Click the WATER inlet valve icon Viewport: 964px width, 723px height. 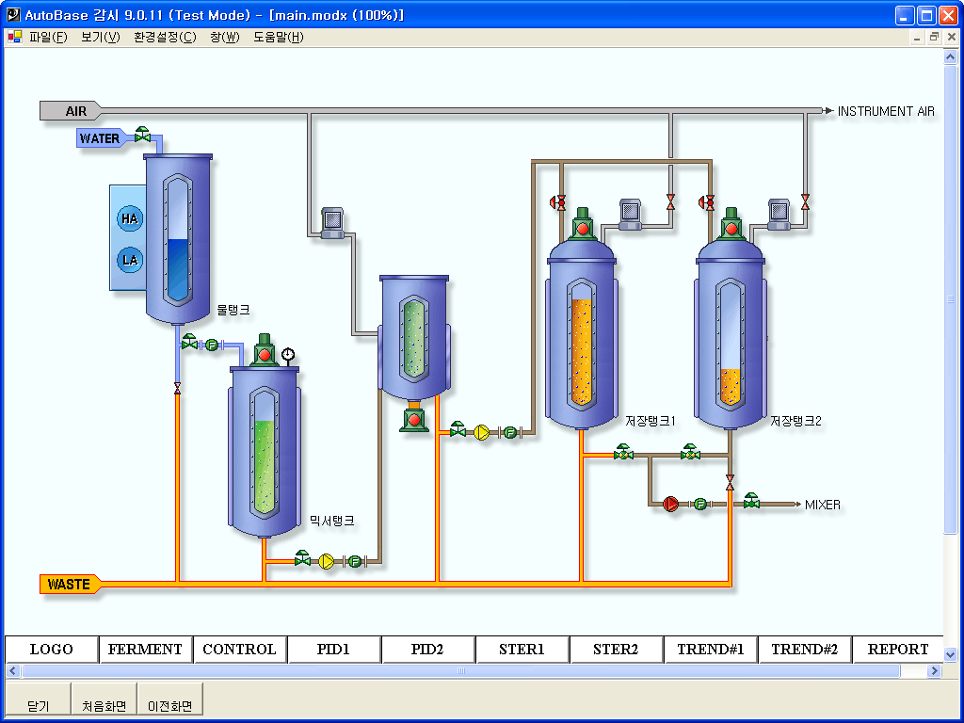click(x=142, y=136)
